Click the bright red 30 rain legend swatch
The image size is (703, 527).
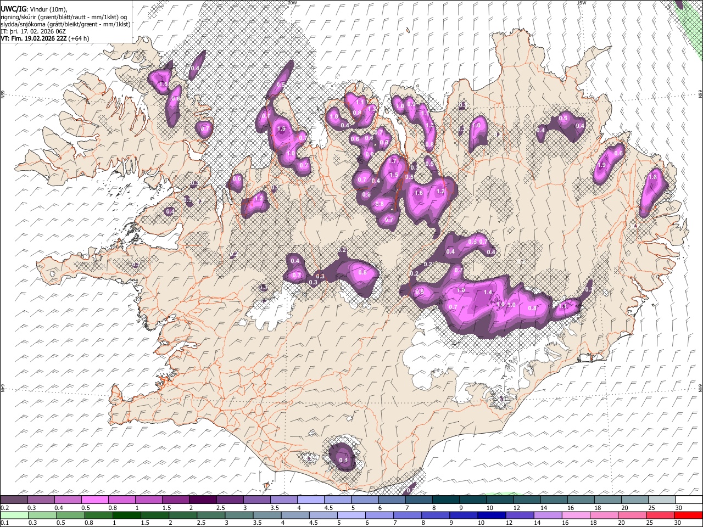[688, 515]
